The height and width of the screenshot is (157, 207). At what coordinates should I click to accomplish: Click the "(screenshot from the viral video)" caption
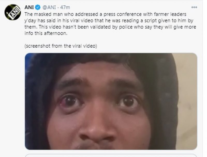coord(61,46)
